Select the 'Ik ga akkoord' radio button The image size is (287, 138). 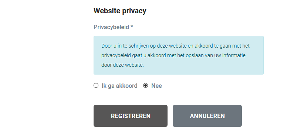click(96, 86)
